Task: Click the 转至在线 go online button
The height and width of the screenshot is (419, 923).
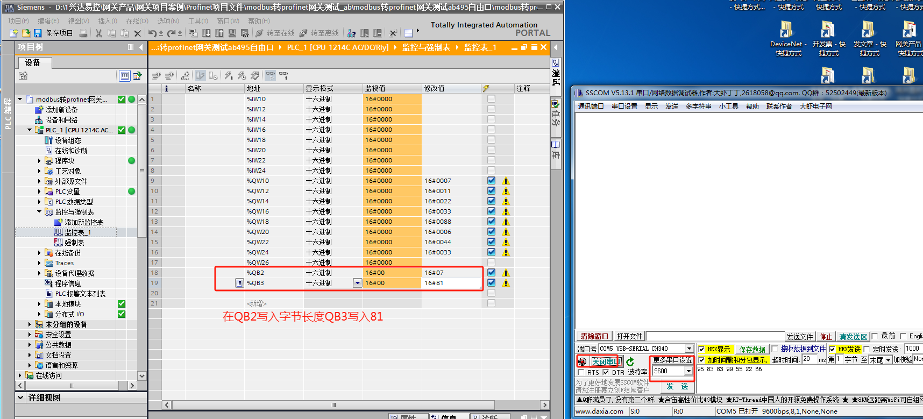Action: coord(275,33)
